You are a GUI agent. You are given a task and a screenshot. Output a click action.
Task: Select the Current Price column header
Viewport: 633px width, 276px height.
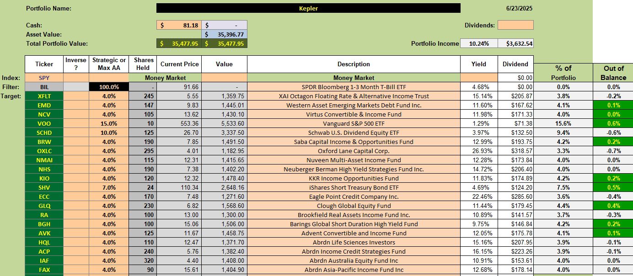178,64
